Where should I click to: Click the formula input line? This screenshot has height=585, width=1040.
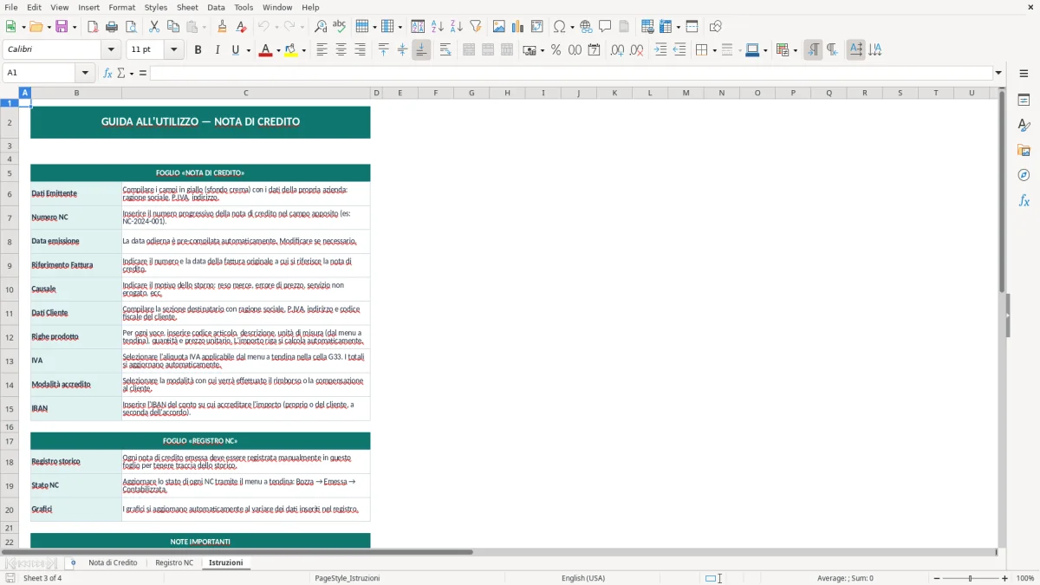point(571,73)
